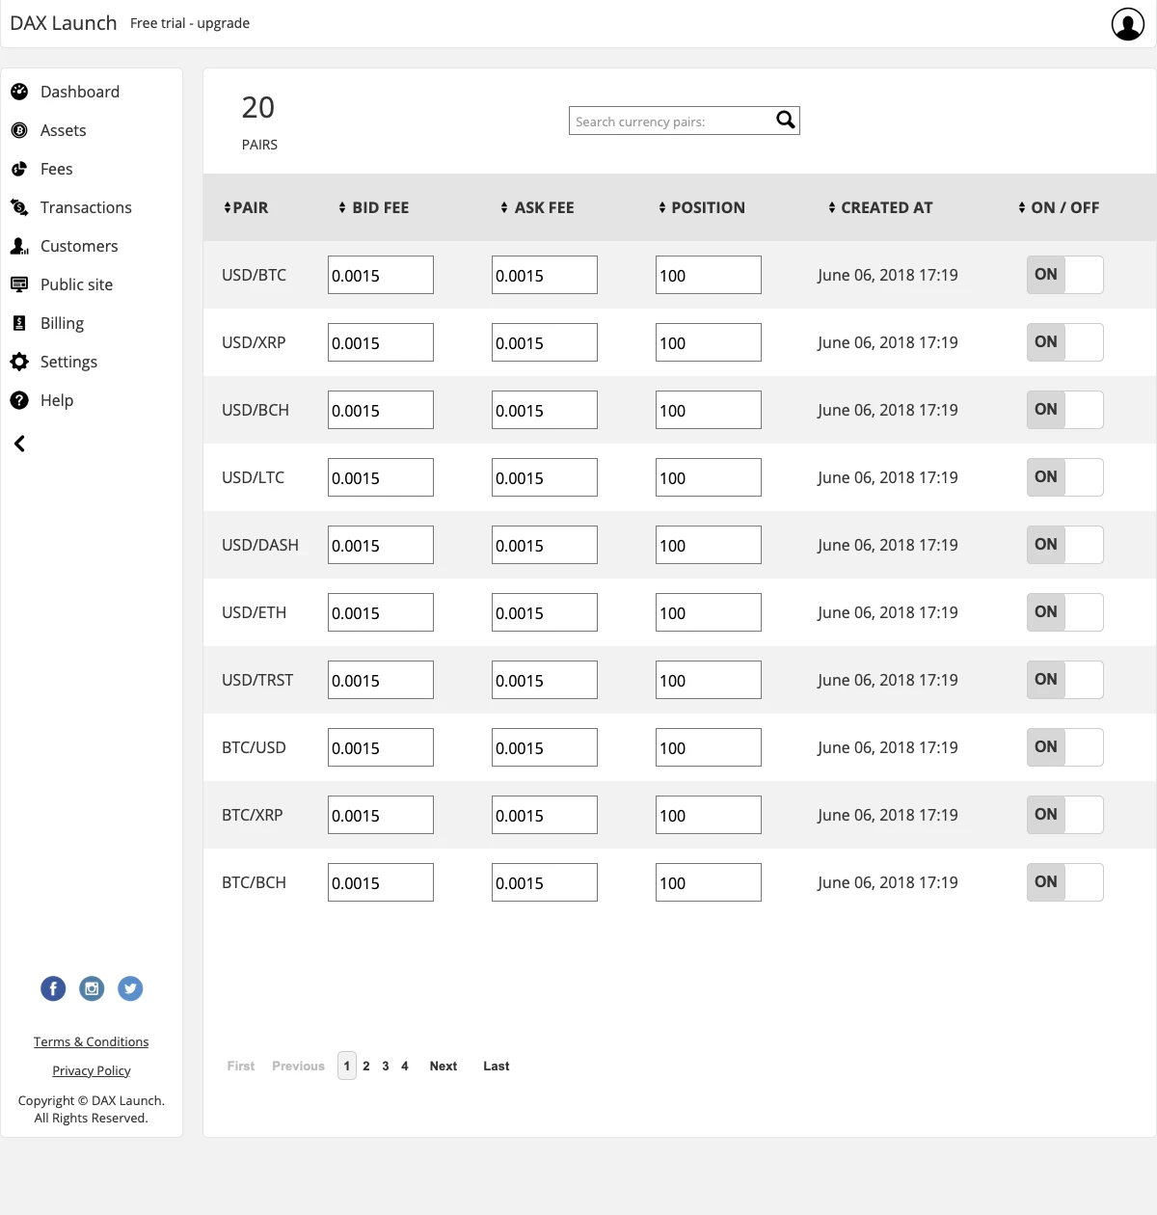This screenshot has height=1215, width=1157.
Task: Sort the table by BID FEE column
Action: click(x=374, y=207)
